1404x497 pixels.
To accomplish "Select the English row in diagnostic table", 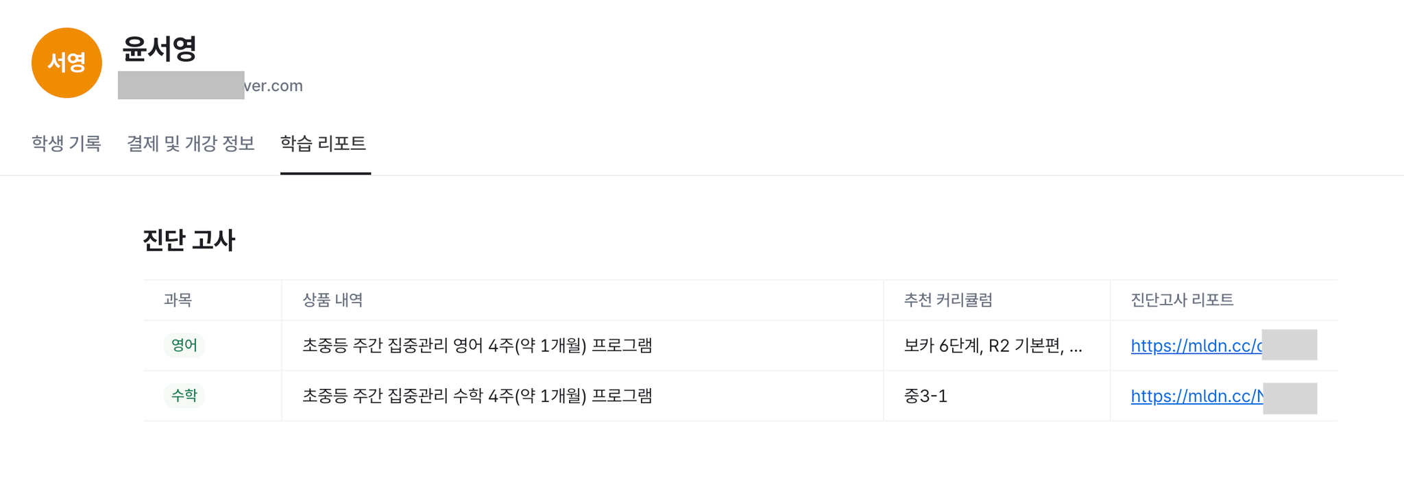I will point(740,346).
